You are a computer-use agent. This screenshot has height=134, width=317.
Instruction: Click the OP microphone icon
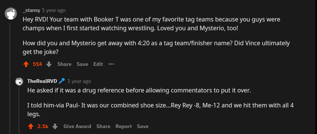click(x=62, y=81)
